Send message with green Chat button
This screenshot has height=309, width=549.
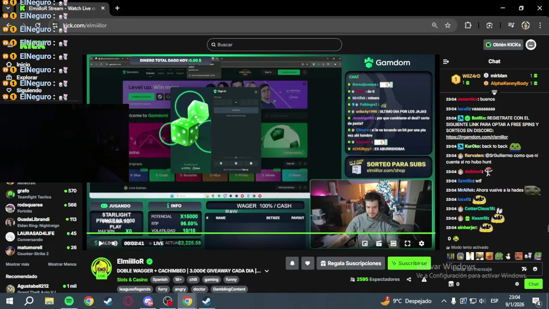(x=534, y=284)
